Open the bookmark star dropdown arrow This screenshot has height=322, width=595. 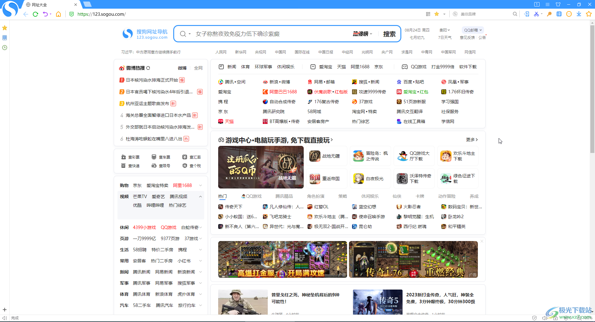(444, 14)
